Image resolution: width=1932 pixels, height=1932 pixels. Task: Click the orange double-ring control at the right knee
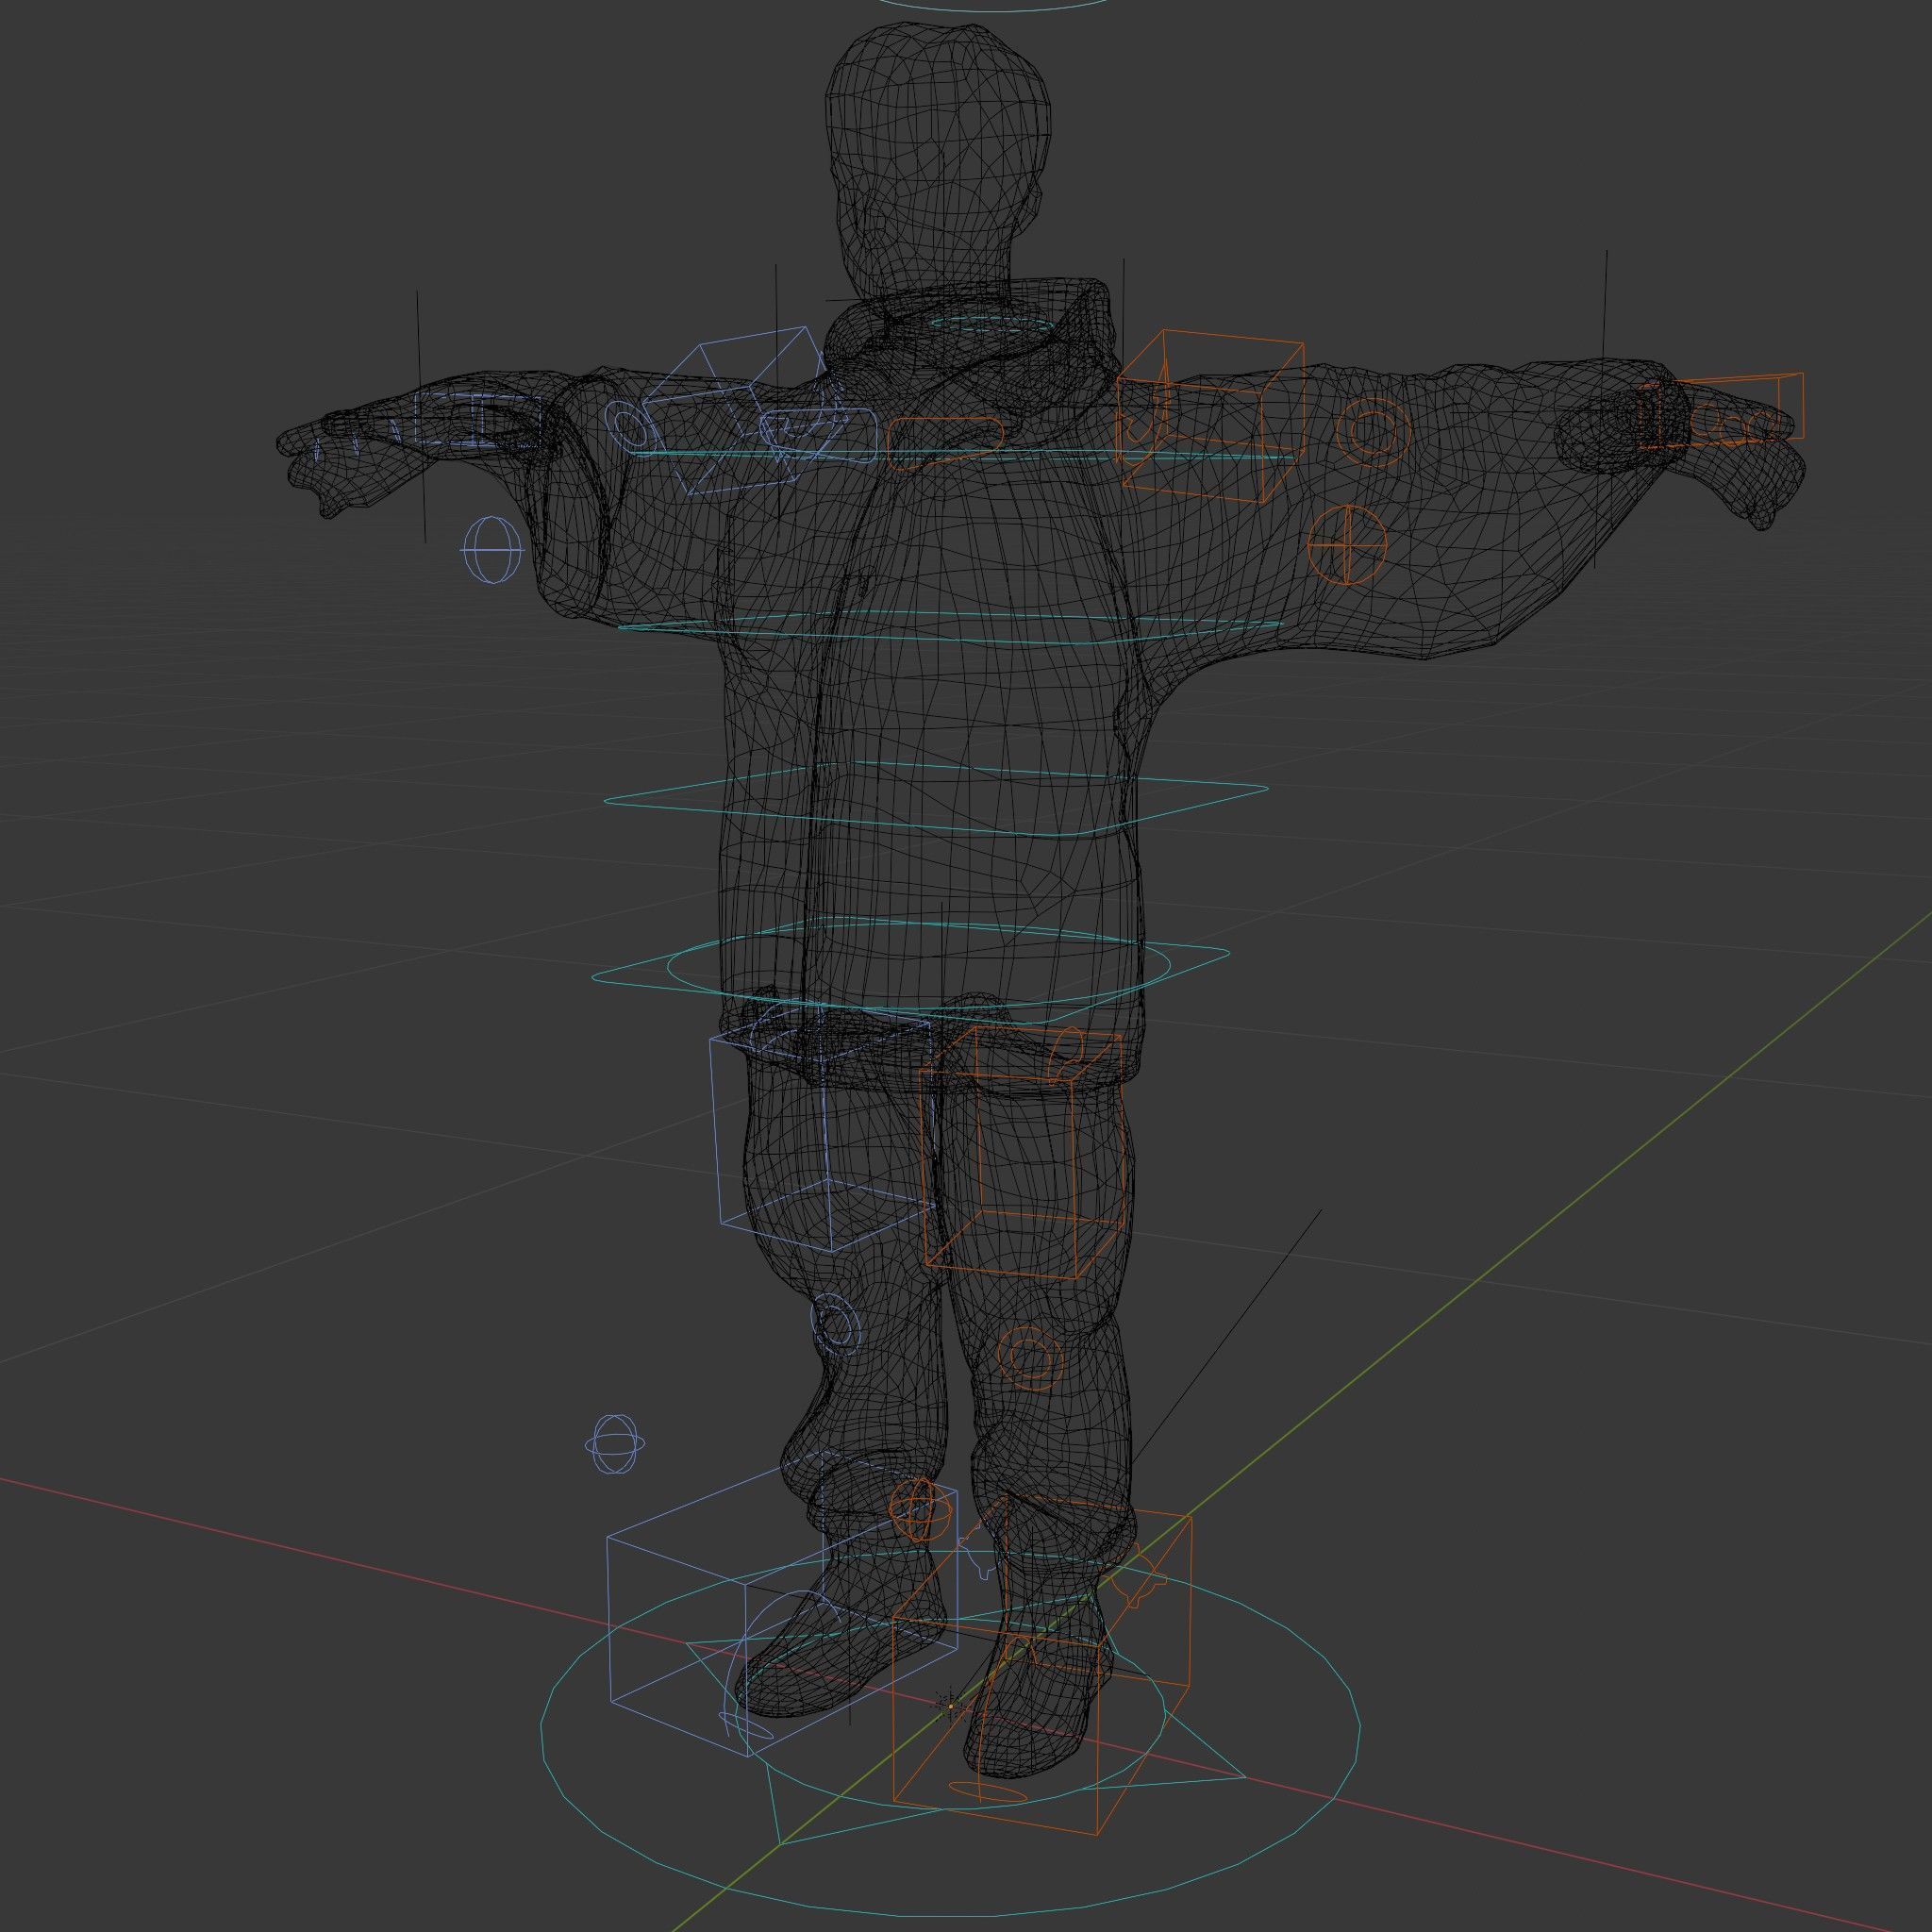1029,1357
